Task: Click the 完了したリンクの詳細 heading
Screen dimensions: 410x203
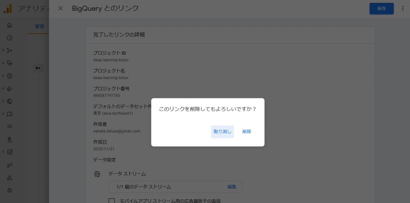Action: click(x=119, y=35)
